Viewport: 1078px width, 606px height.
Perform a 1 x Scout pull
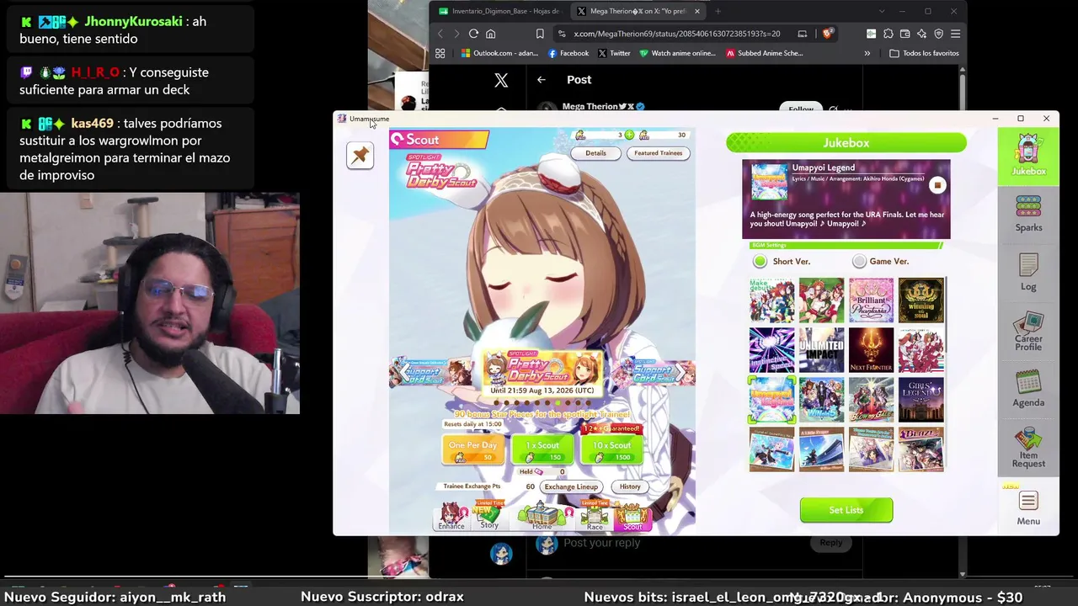542,450
